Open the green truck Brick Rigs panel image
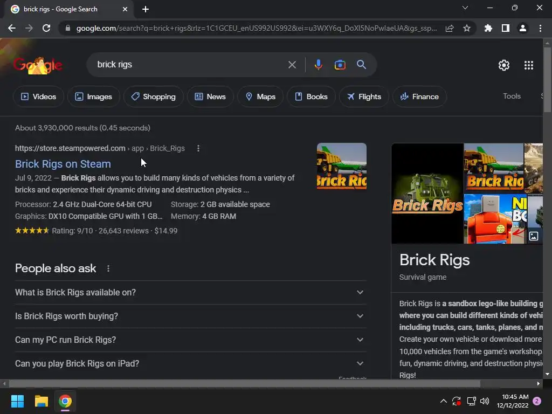 (x=427, y=194)
